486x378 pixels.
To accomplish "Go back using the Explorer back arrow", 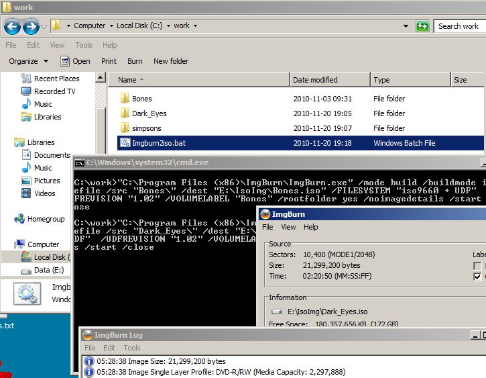I will tap(12, 26).
